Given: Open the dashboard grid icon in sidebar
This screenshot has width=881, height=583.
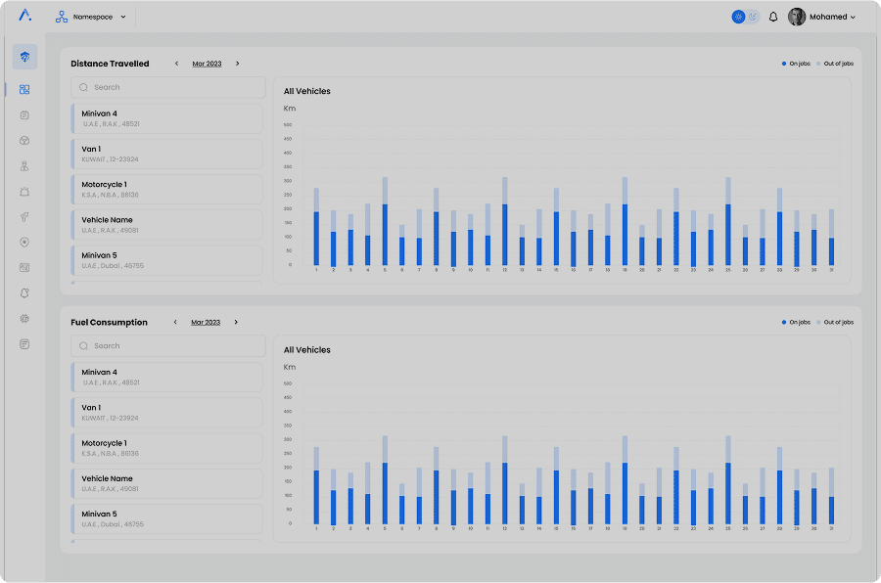Looking at the screenshot, I should (24, 89).
